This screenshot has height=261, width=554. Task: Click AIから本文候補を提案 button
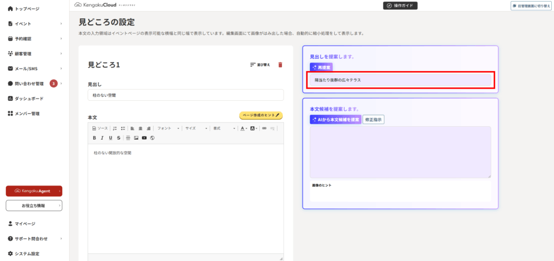pyautogui.click(x=335, y=120)
